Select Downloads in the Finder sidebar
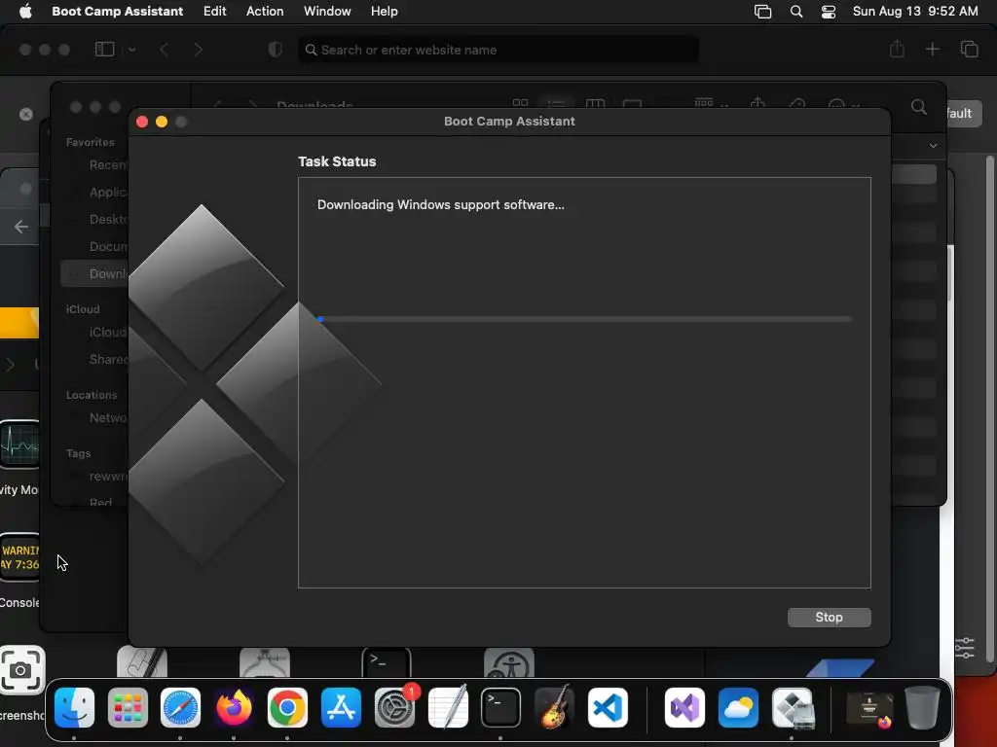997x747 pixels. tap(94, 273)
